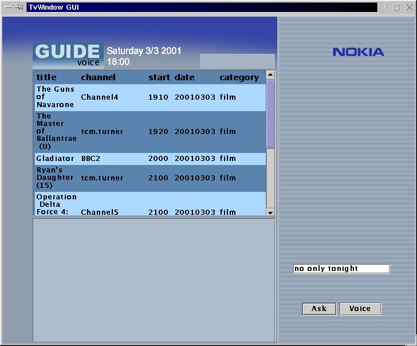Click 'film' category in Gladiator row
Image resolution: width=417 pixels, height=346 pixels.
[227, 159]
